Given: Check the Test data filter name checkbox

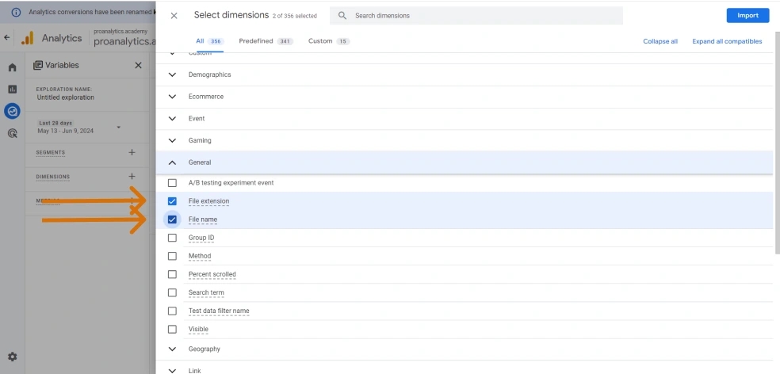Looking at the screenshot, I should (172, 311).
